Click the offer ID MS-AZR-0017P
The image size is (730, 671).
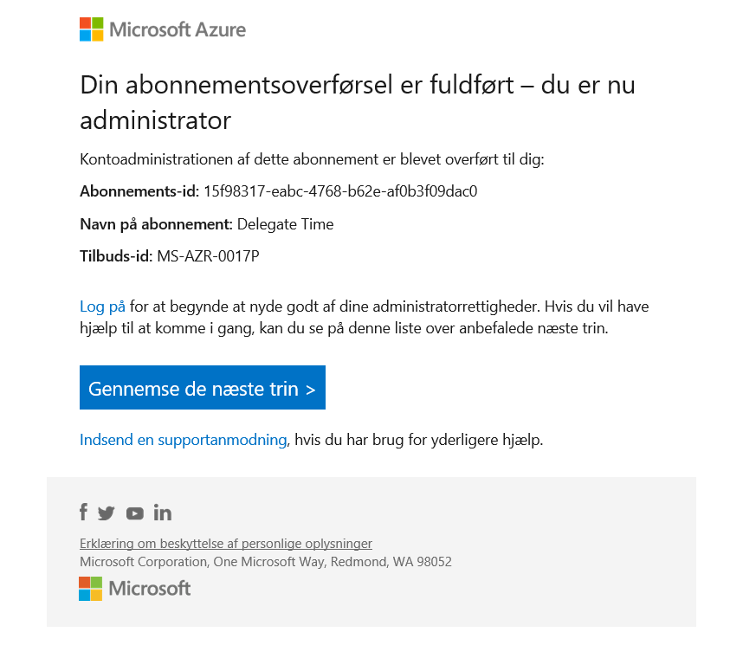coord(208,256)
